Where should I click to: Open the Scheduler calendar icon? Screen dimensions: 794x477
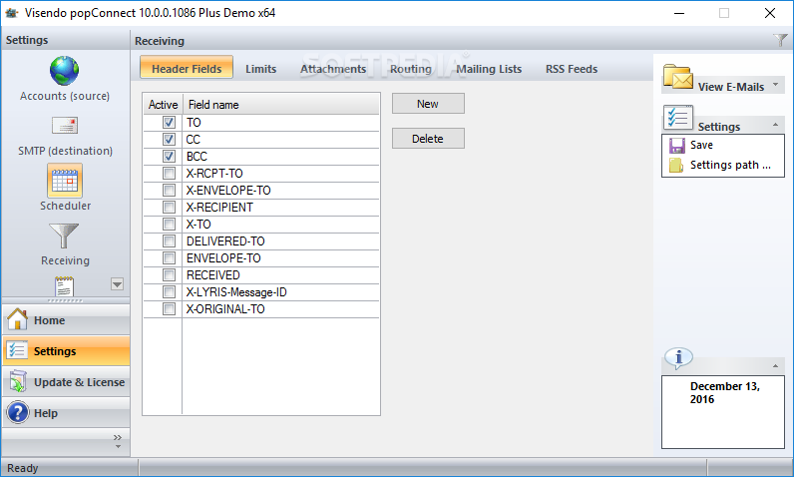(65, 181)
